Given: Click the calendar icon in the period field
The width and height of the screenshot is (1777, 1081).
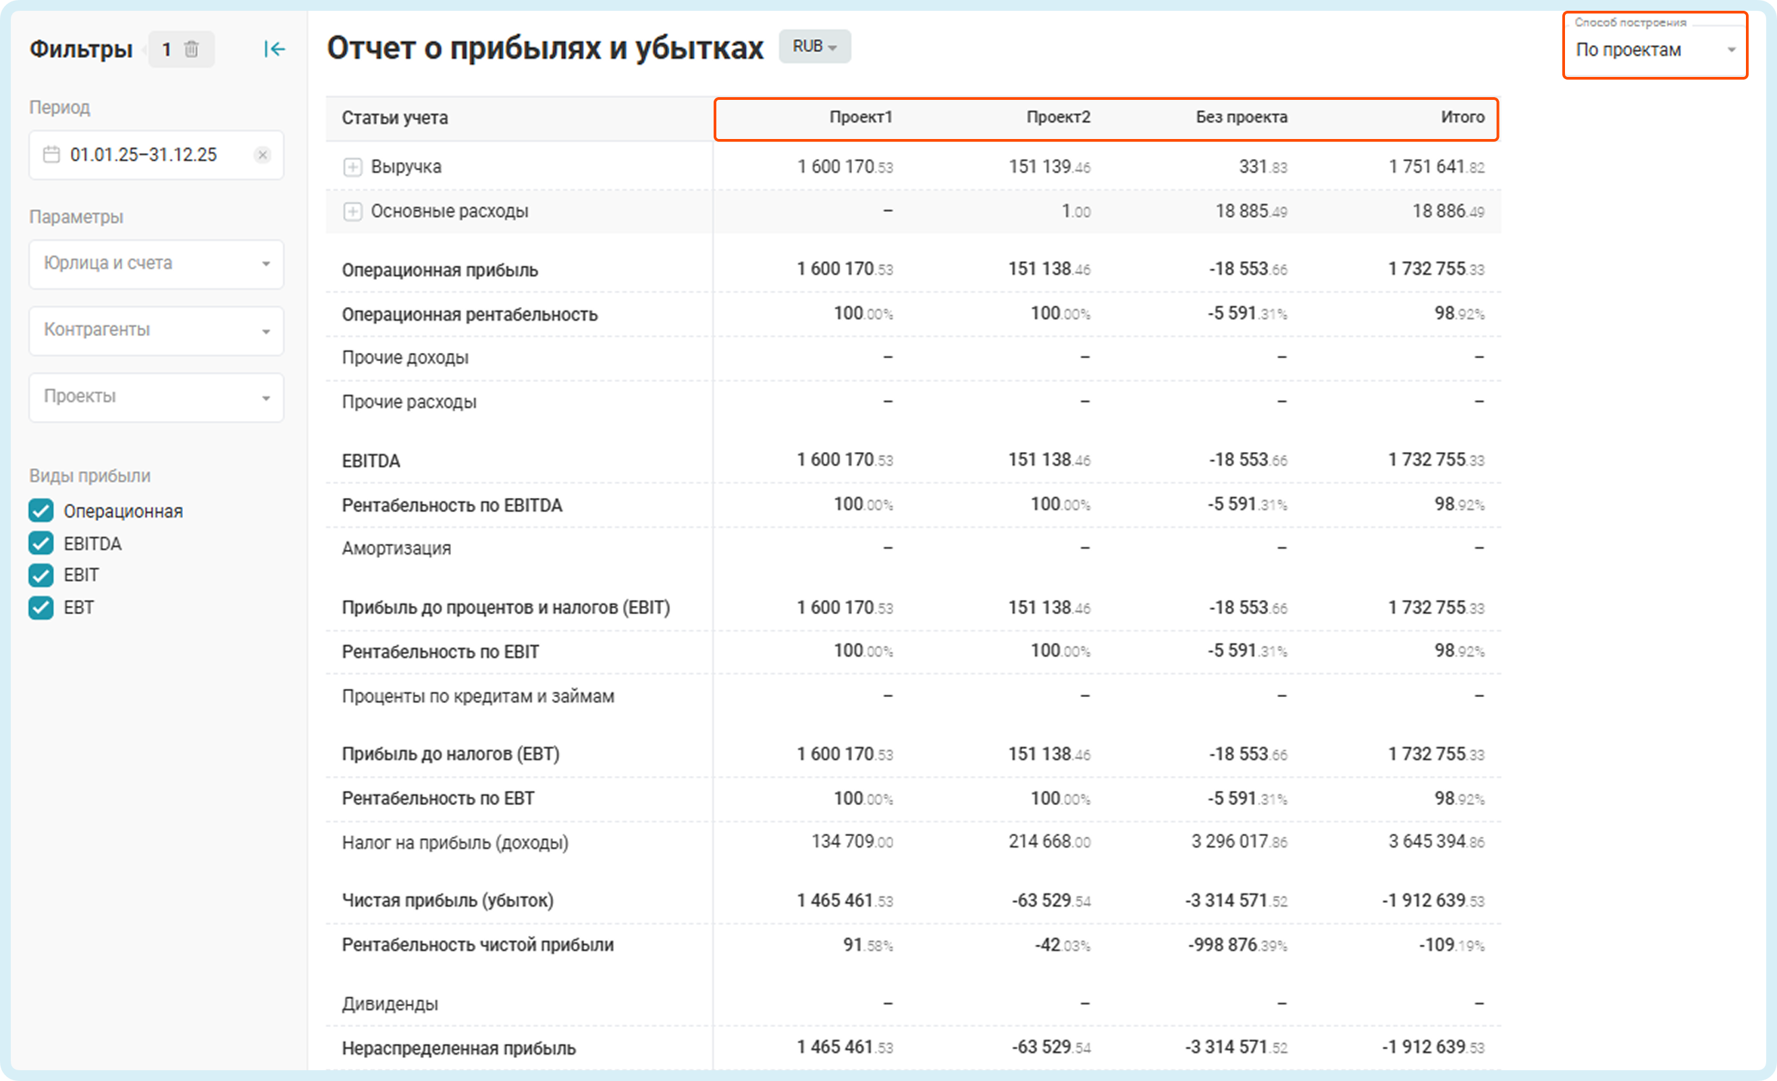Looking at the screenshot, I should click(x=51, y=155).
